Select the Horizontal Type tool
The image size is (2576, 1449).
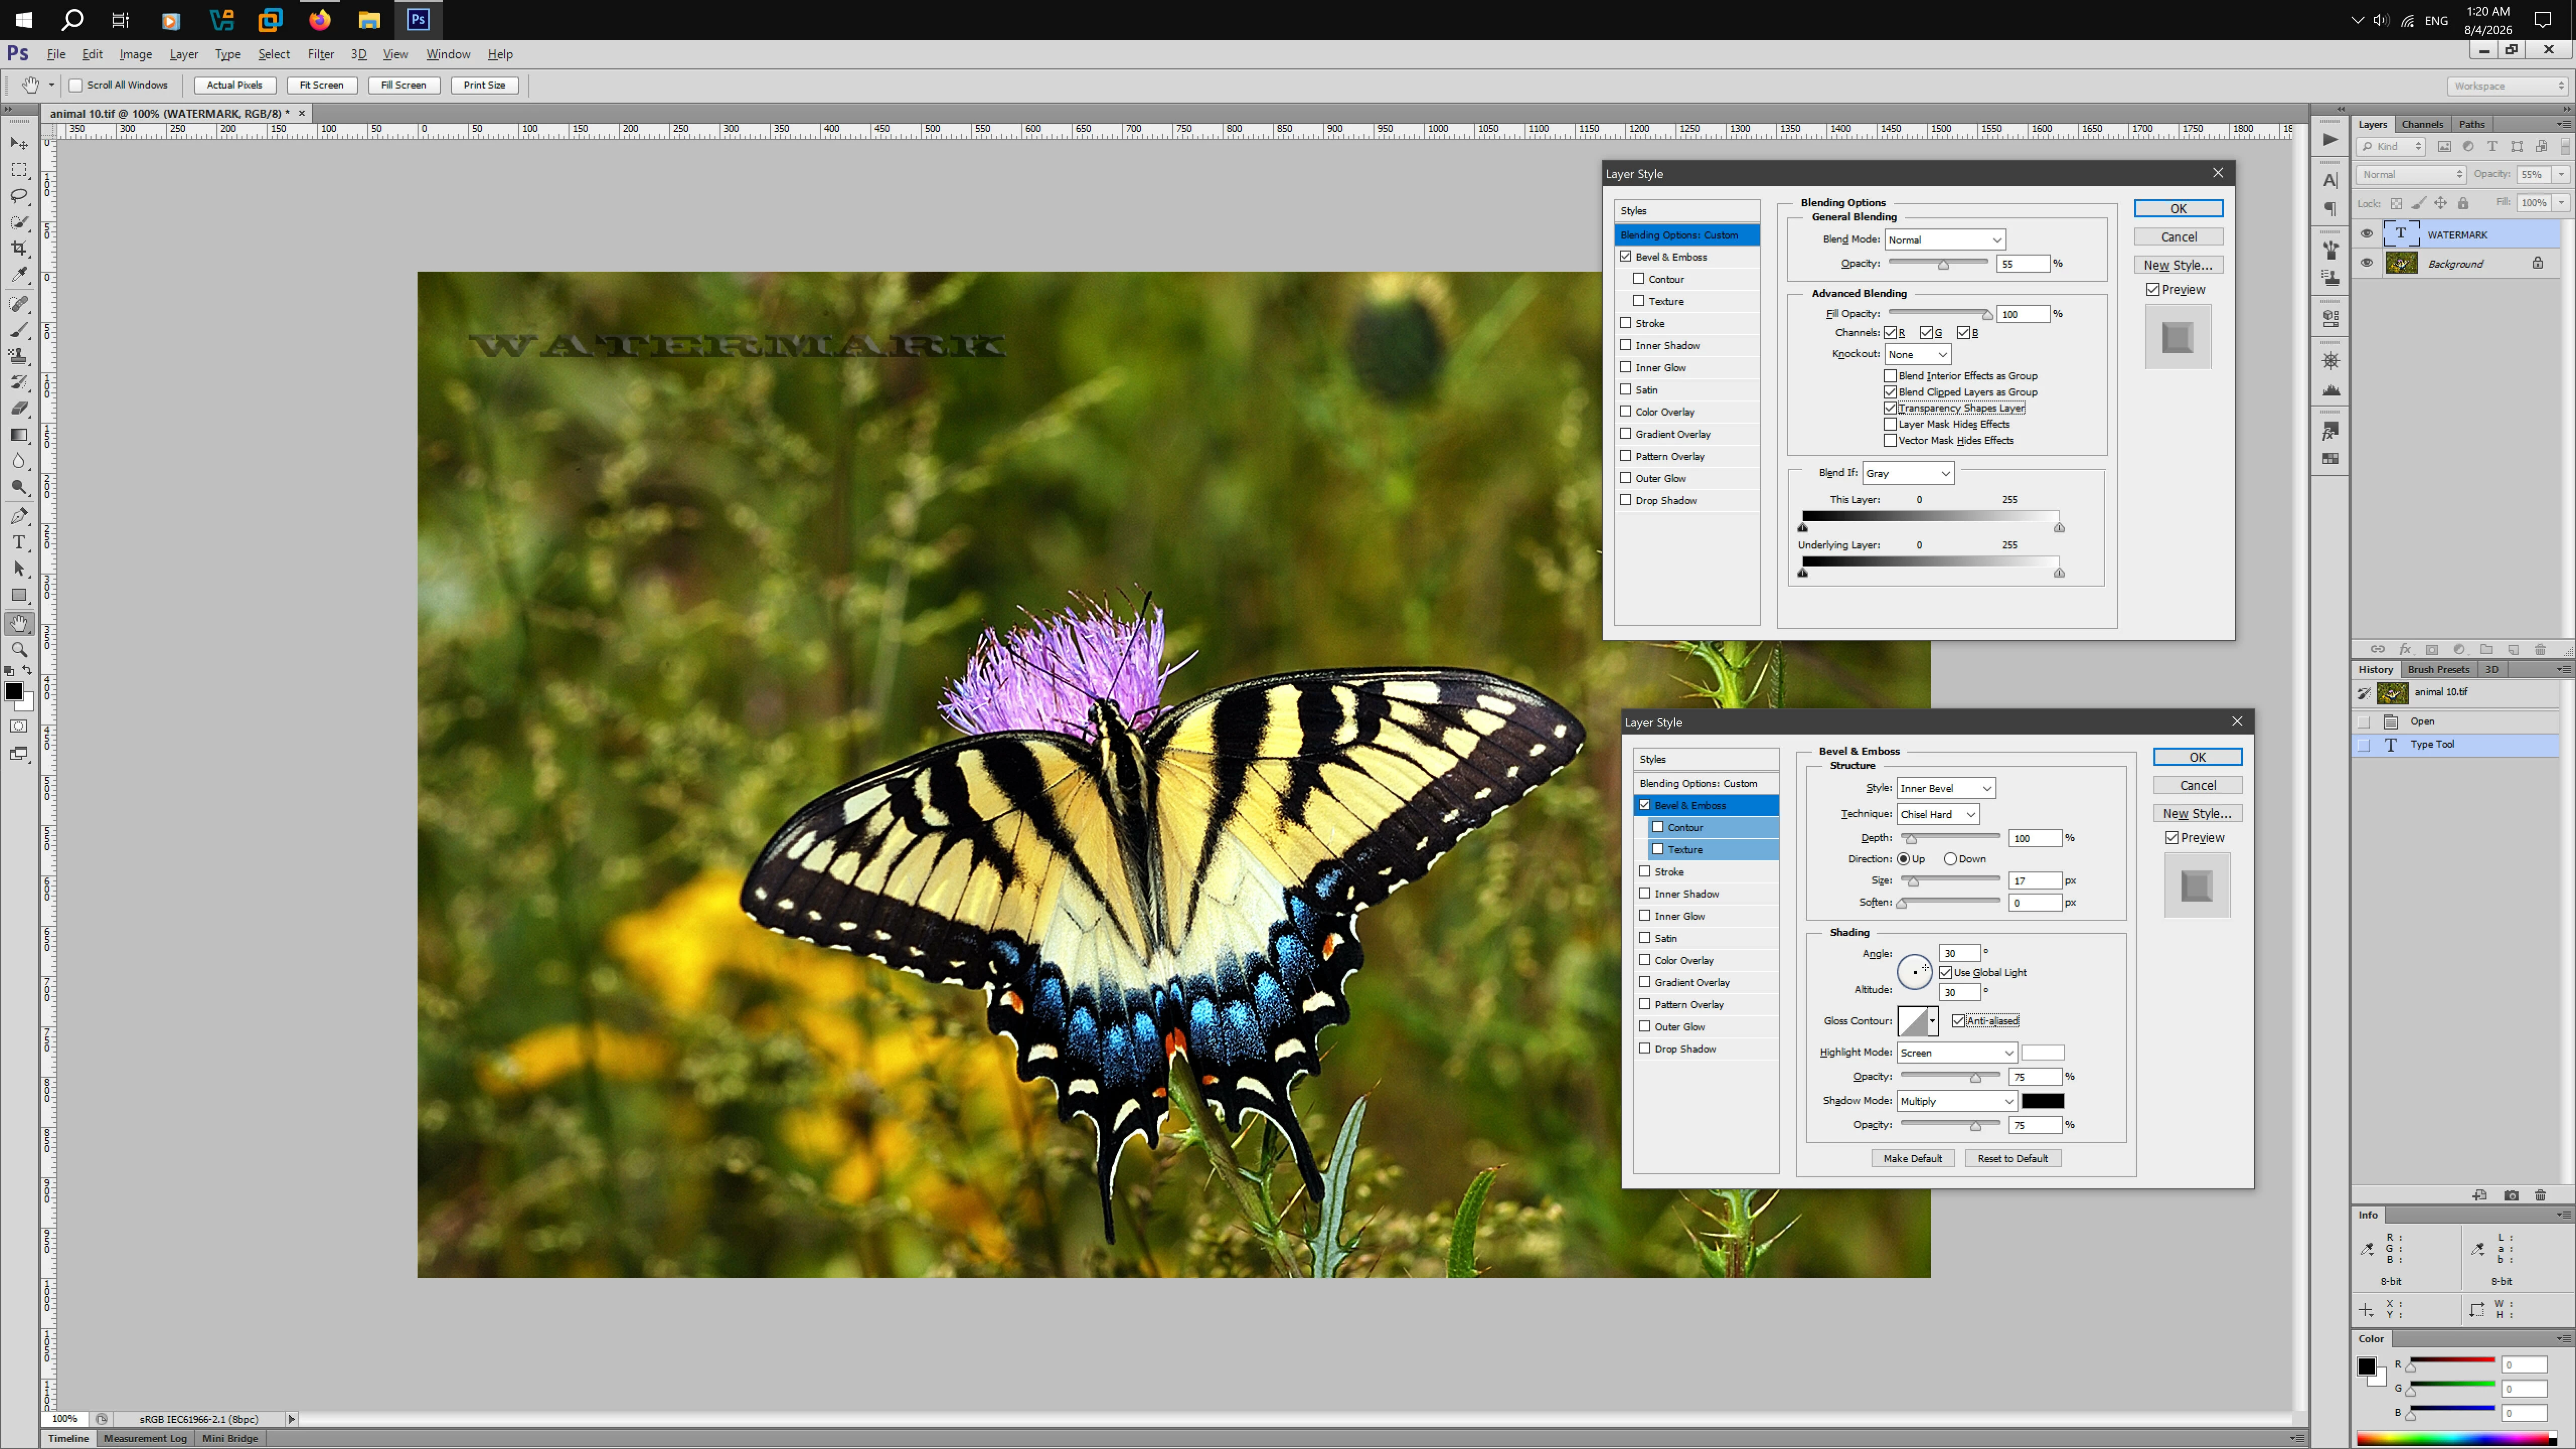point(19,542)
